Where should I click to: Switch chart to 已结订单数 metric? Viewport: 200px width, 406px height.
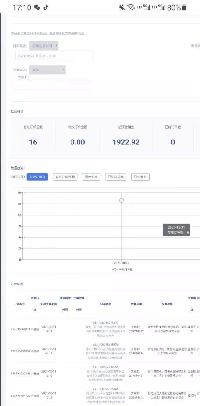[x=116, y=177]
